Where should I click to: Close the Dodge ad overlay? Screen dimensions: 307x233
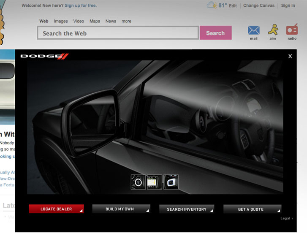click(290, 56)
